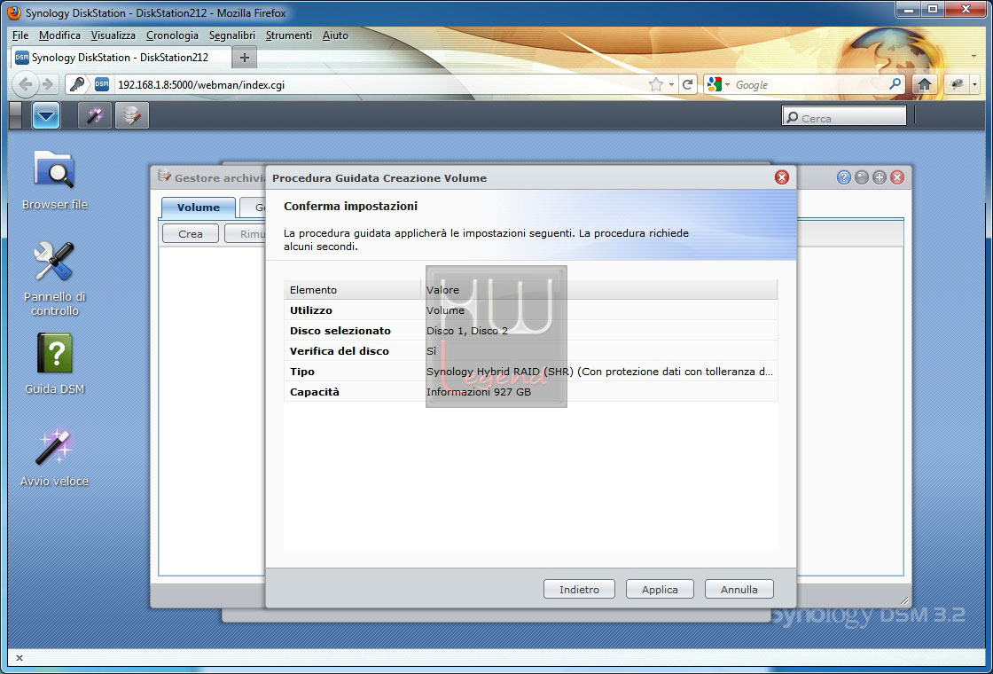Select the Synology DiskStation browser tab
The width and height of the screenshot is (993, 674).
(121, 57)
